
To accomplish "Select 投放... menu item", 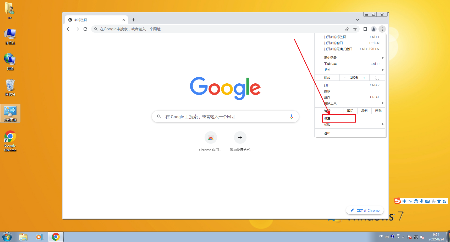I will click(x=350, y=91).
